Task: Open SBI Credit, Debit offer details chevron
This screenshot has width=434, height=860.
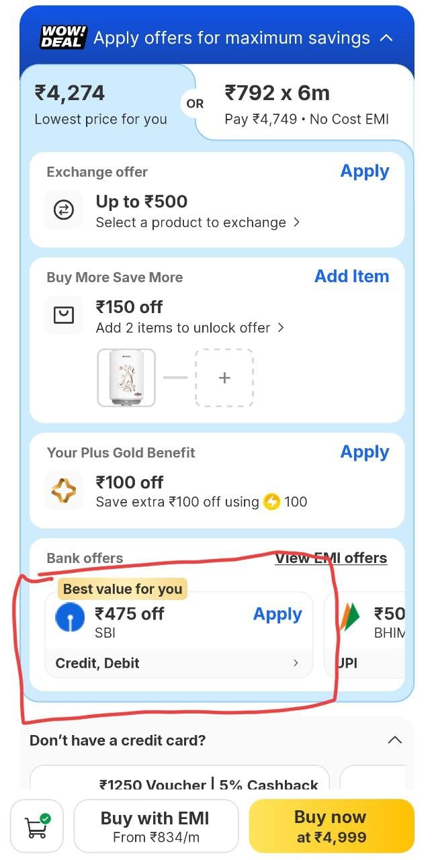Action: [x=296, y=663]
